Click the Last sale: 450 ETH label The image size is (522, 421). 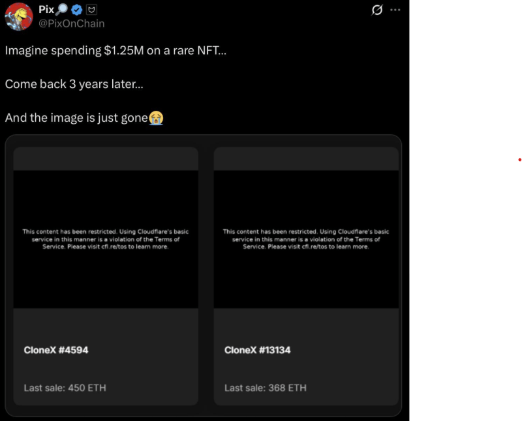pyautogui.click(x=65, y=388)
